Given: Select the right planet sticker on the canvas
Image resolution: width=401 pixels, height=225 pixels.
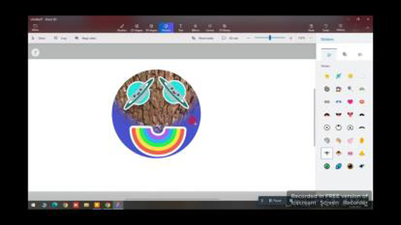Looking at the screenshot, I should (x=174, y=92).
